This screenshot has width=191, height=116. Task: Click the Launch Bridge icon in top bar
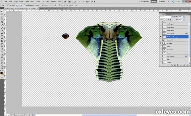click(65, 2)
